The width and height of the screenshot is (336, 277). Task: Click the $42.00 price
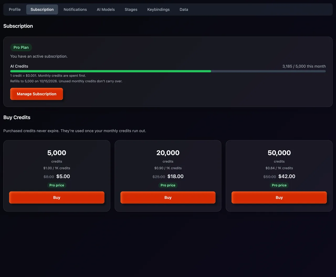287,177
